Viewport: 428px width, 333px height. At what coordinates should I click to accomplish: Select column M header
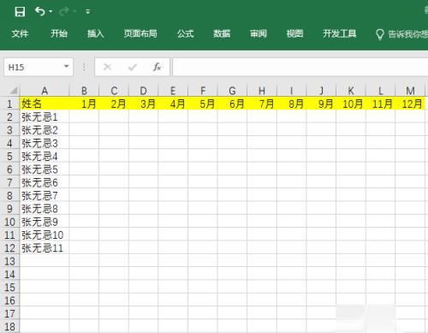point(410,91)
